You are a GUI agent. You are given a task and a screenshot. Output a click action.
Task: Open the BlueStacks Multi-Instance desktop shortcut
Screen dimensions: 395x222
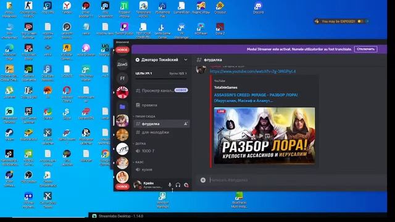click(239, 200)
